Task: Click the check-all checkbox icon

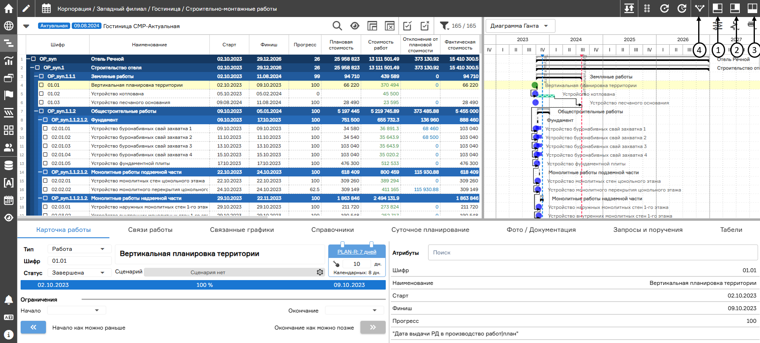Action: click(x=407, y=26)
